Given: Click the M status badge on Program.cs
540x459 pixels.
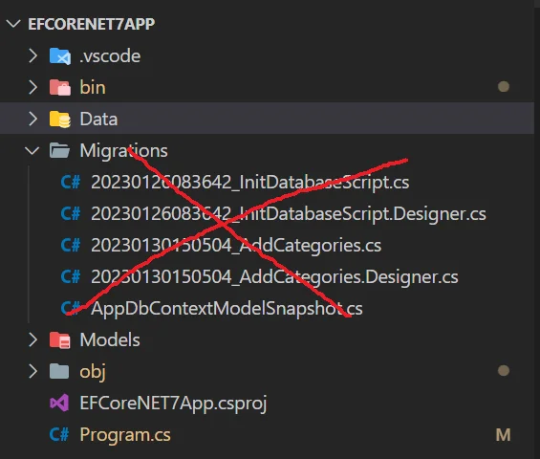Looking at the screenshot, I should [503, 435].
